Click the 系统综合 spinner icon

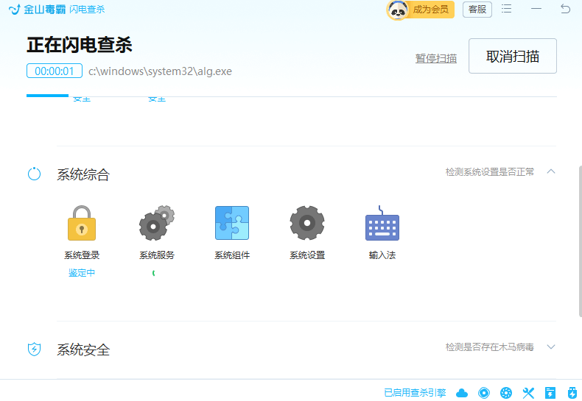pos(34,174)
